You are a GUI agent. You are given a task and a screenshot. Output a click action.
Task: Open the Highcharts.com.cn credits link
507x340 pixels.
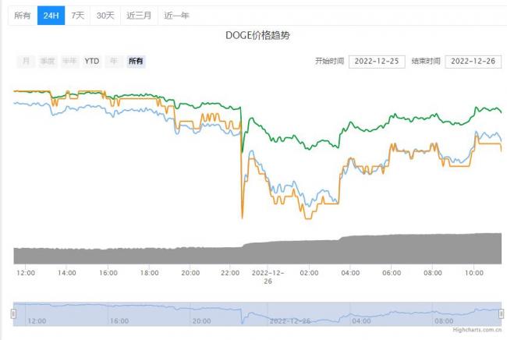pos(477,330)
